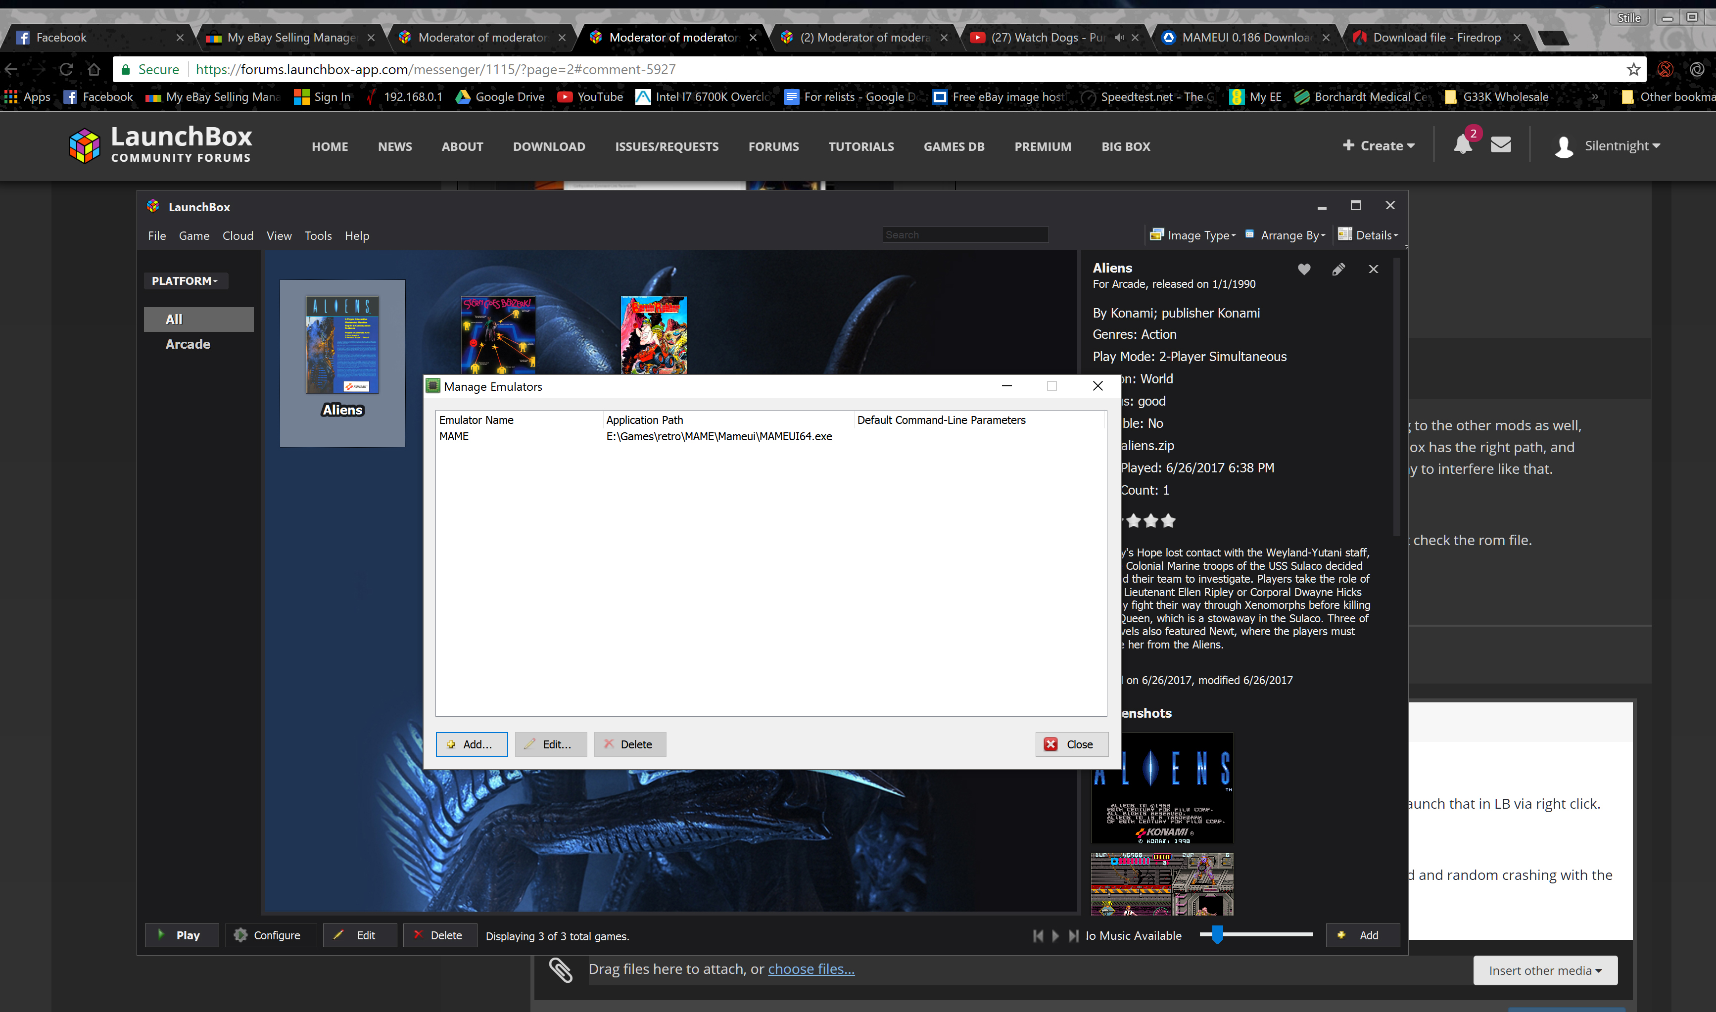Open LaunchBox Cloud menu

[x=238, y=236]
